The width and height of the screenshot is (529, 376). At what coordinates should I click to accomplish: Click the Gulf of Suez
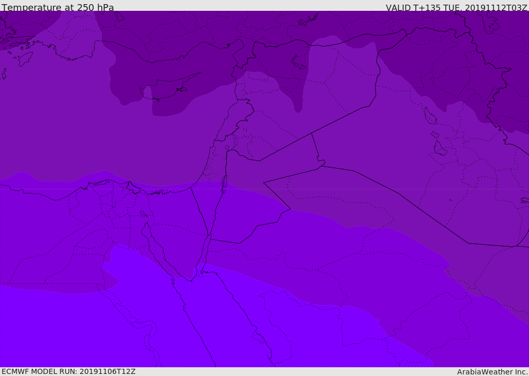pos(155,248)
